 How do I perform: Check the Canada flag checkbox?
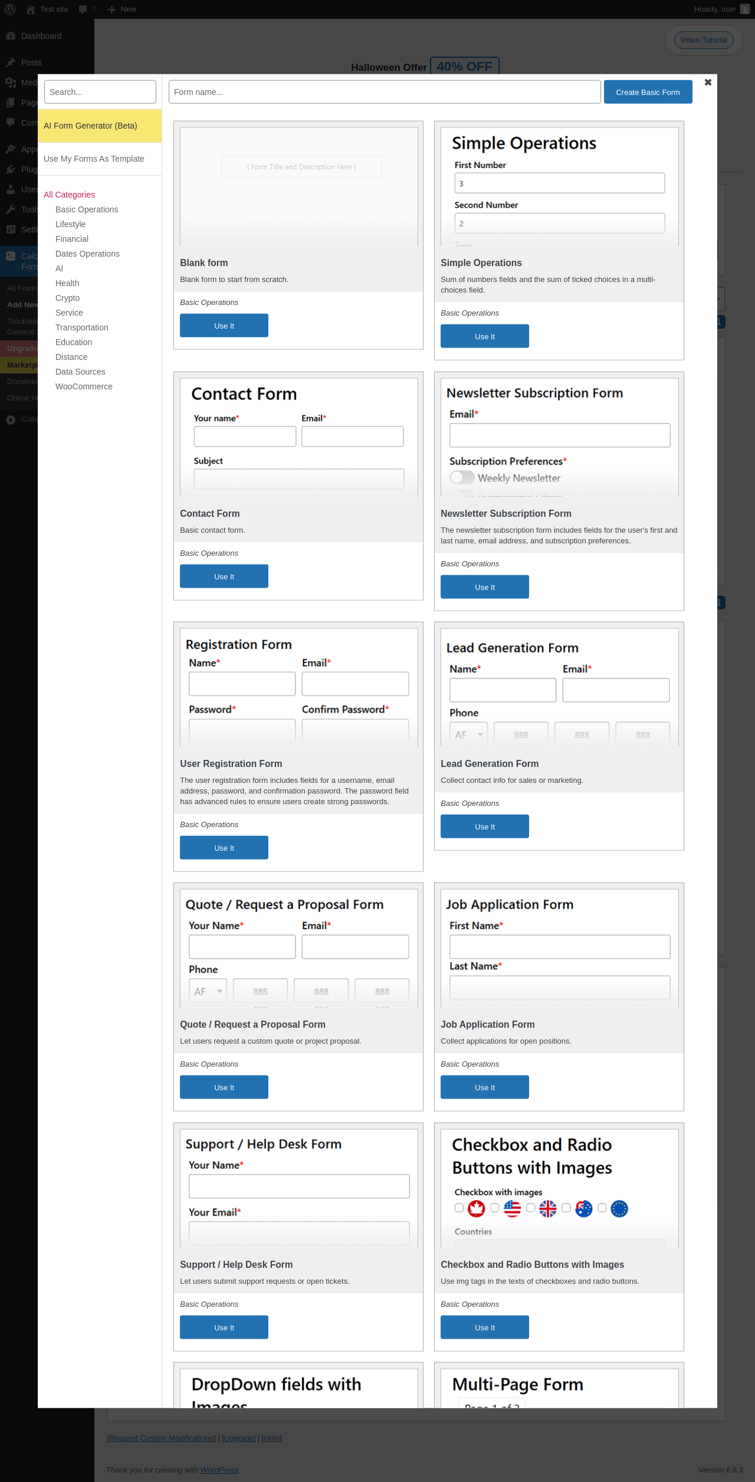[x=459, y=1208]
